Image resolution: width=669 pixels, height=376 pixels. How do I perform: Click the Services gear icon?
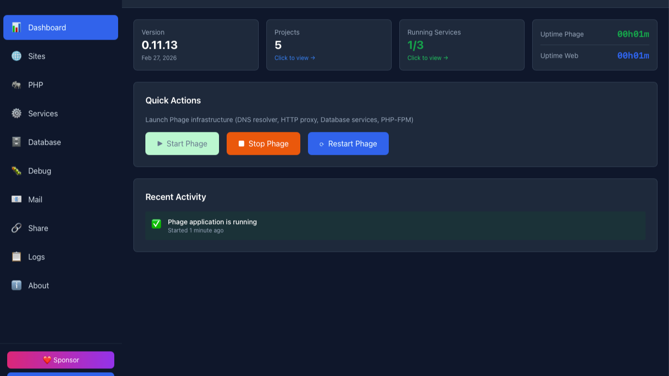16,113
